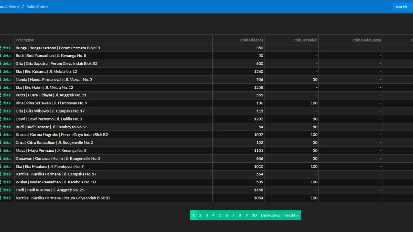Open detail for Maya Permana row

(6, 150)
